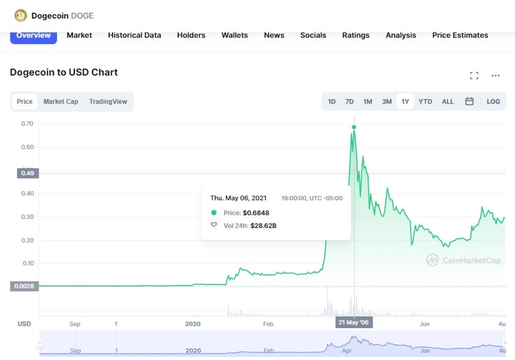Show ALL time chart range
The image size is (515, 360).
tap(448, 102)
